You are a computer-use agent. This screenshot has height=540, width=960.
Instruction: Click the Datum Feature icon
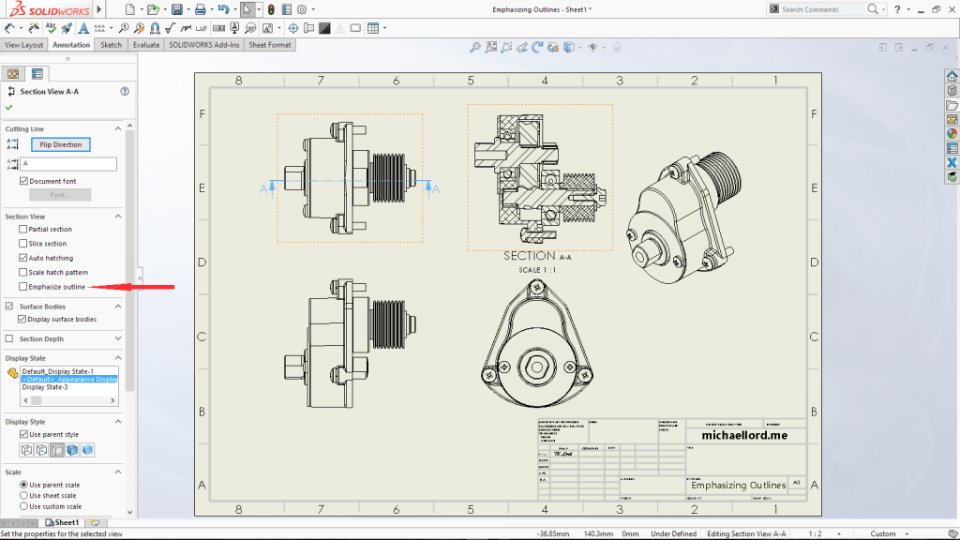click(x=234, y=27)
